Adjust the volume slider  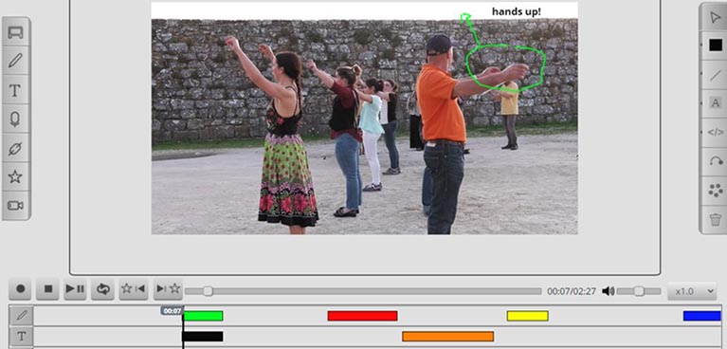click(x=639, y=291)
